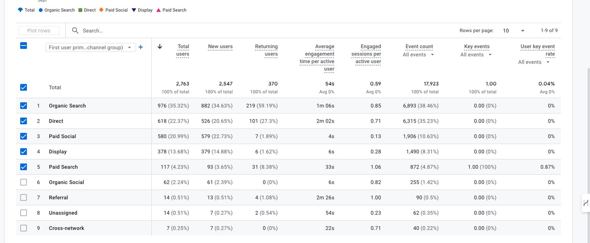Image resolution: width=590 pixels, height=243 pixels.
Task: Click the search magnifier icon
Action: [75, 30]
